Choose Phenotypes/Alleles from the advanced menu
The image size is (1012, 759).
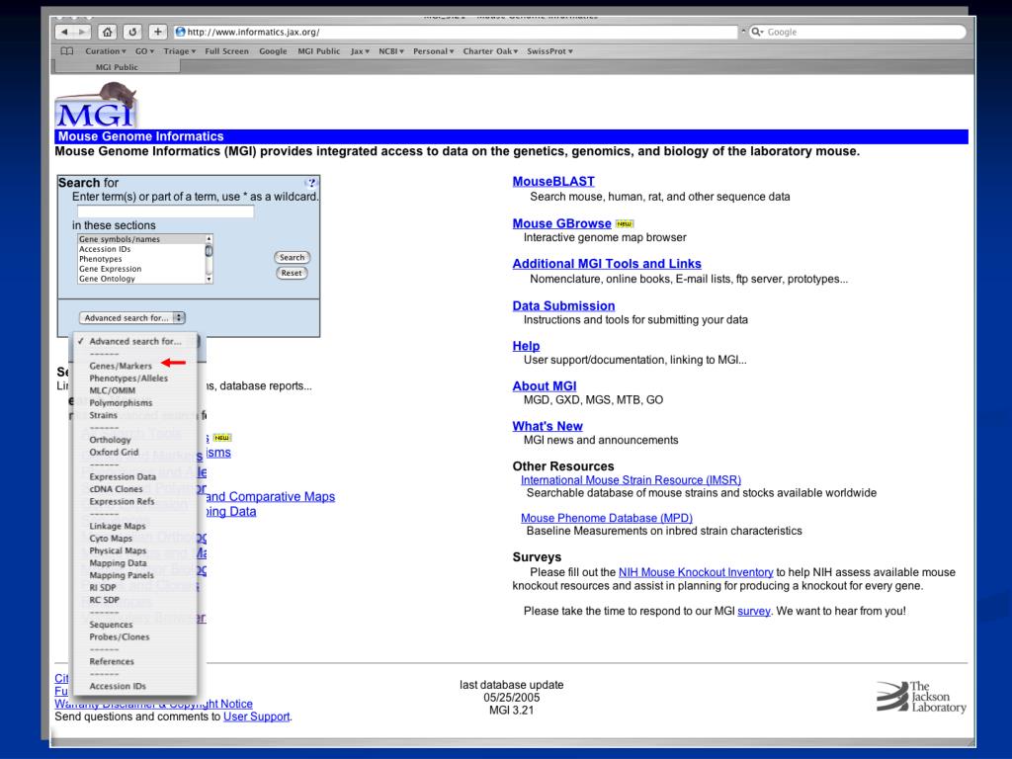pyautogui.click(x=128, y=379)
